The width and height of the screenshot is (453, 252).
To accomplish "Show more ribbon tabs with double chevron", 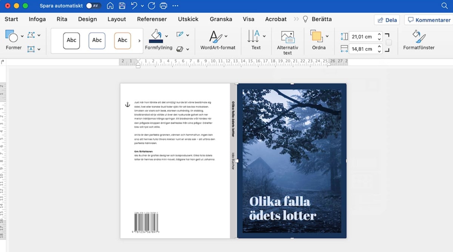I will coord(296,19).
